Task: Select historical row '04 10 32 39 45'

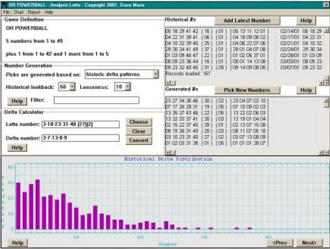Action: (x=244, y=43)
